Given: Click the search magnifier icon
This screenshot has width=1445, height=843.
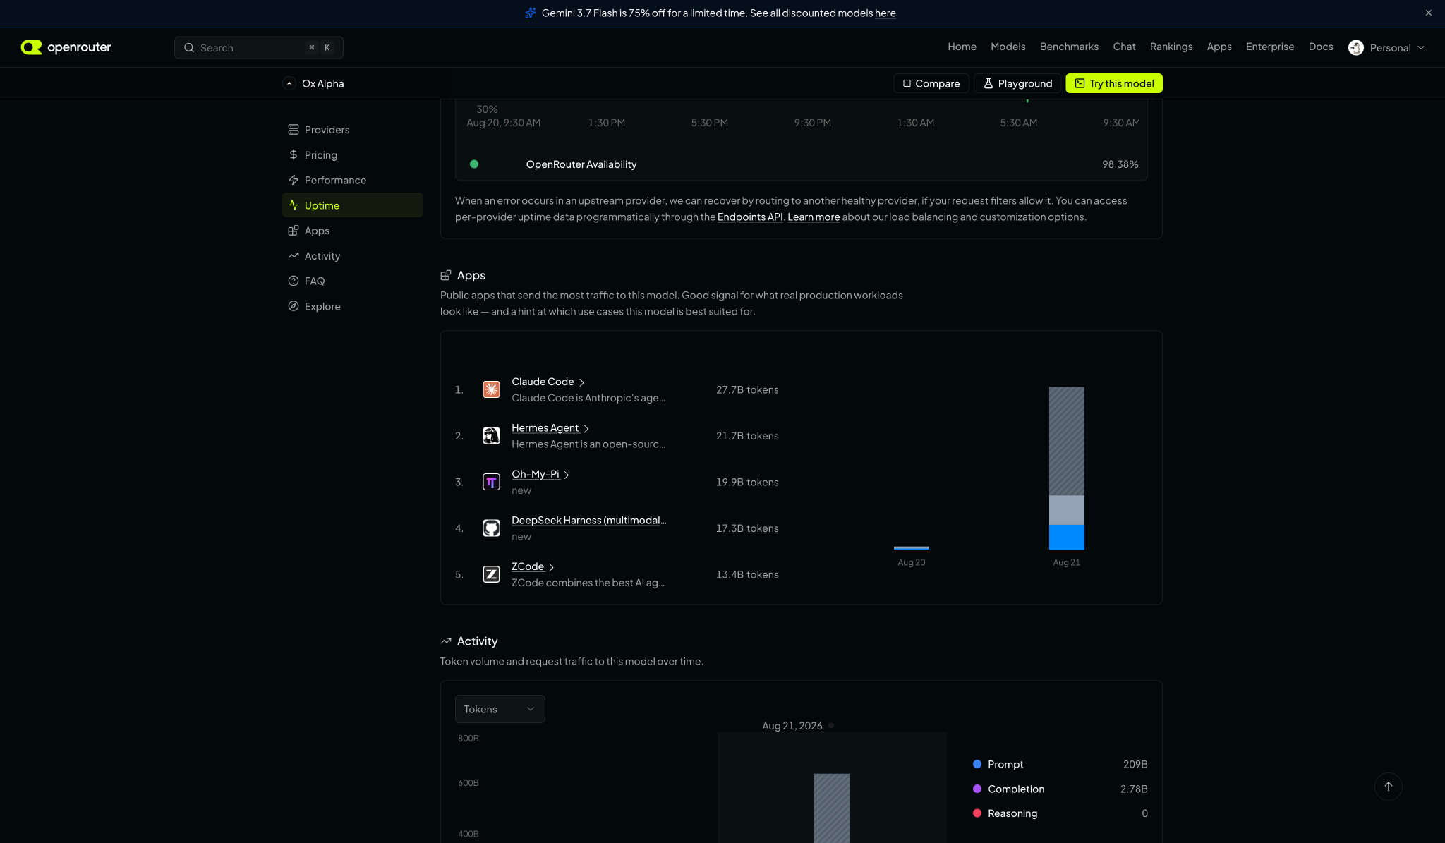Looking at the screenshot, I should coord(189,48).
